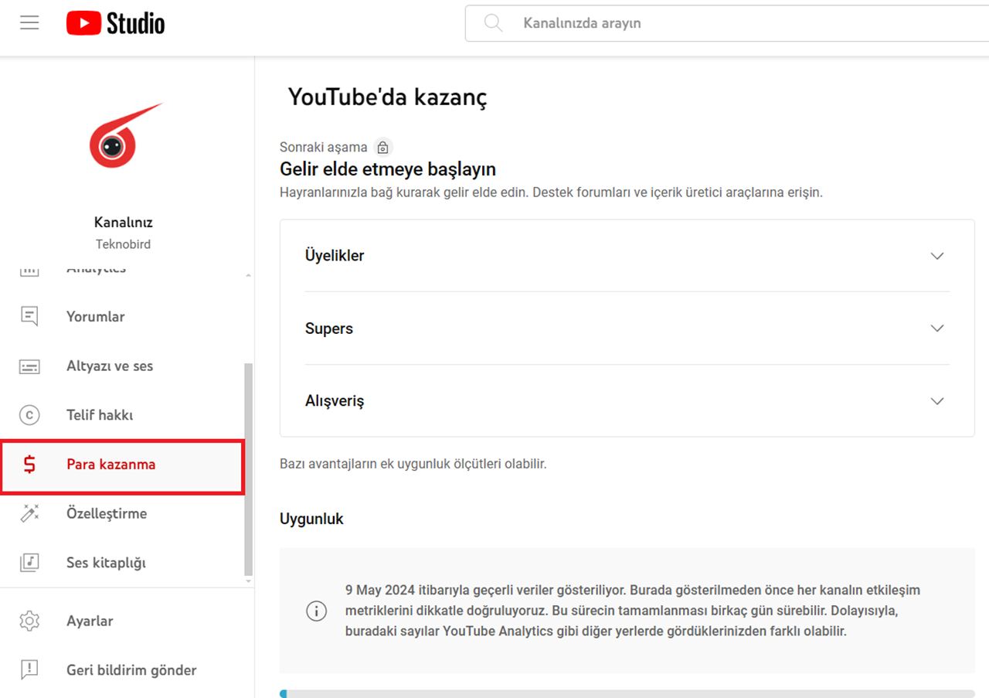Click the Yorumlar comments icon
989x698 pixels.
tap(29, 316)
